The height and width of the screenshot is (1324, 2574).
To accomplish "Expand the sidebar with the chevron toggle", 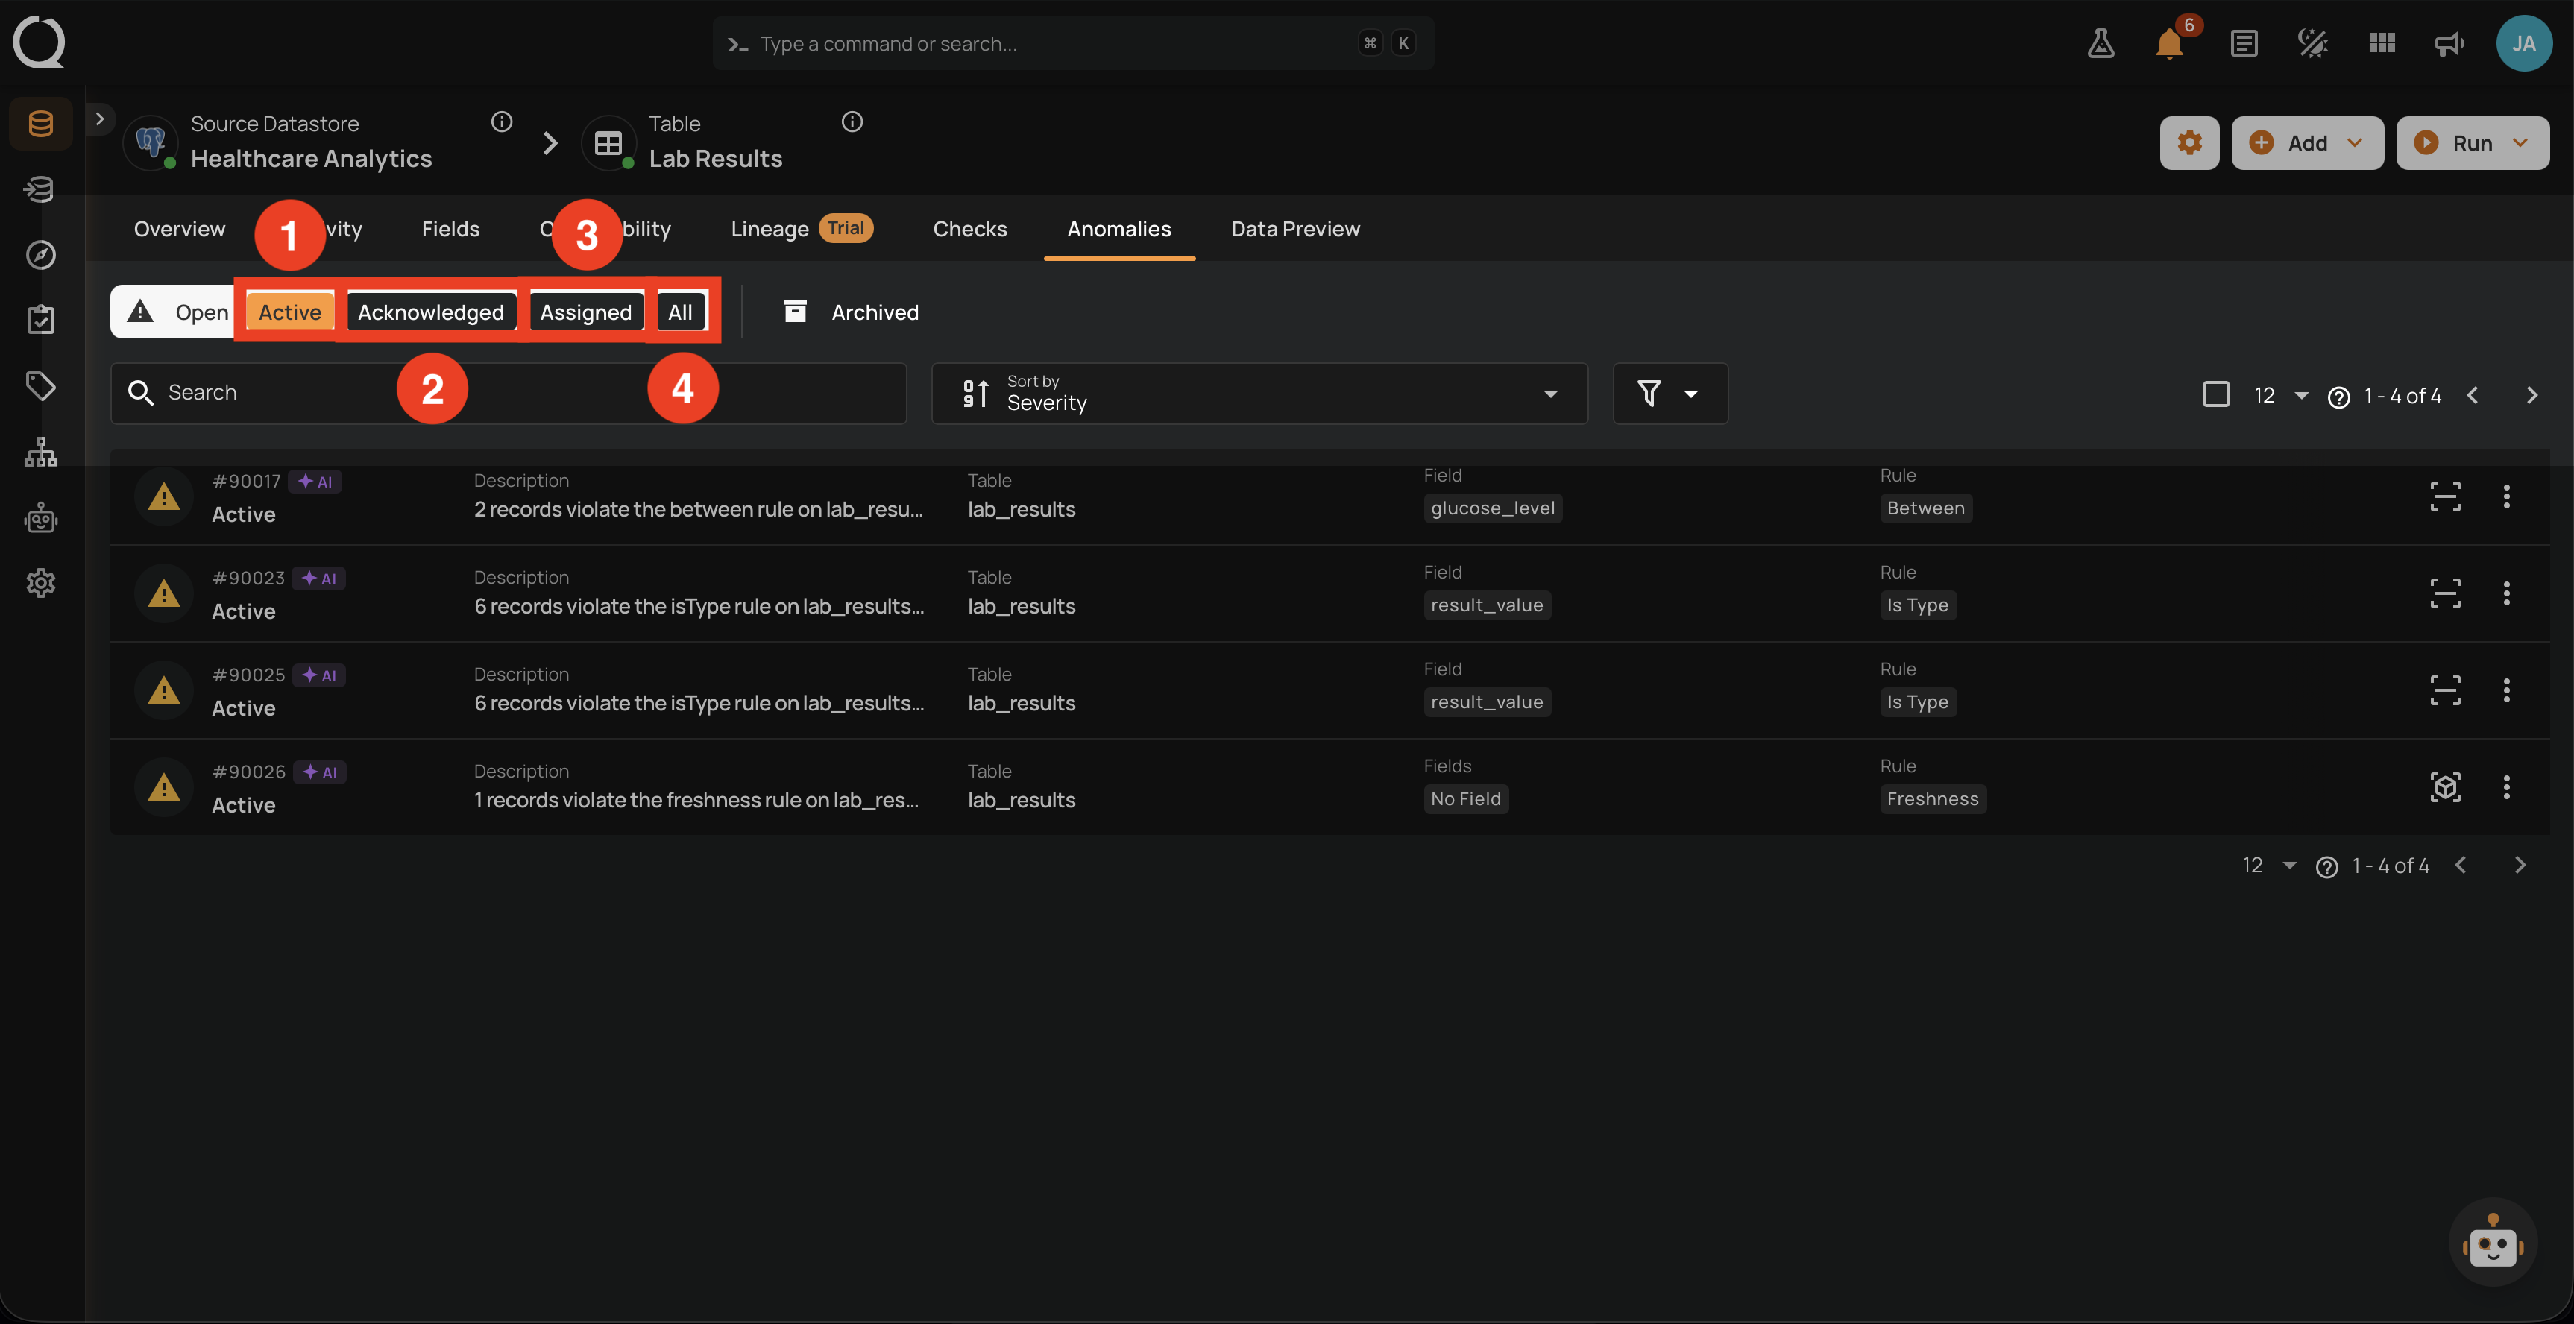I will click(x=100, y=119).
